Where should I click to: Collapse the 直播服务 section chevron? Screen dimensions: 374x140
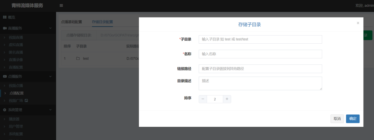[50, 28]
